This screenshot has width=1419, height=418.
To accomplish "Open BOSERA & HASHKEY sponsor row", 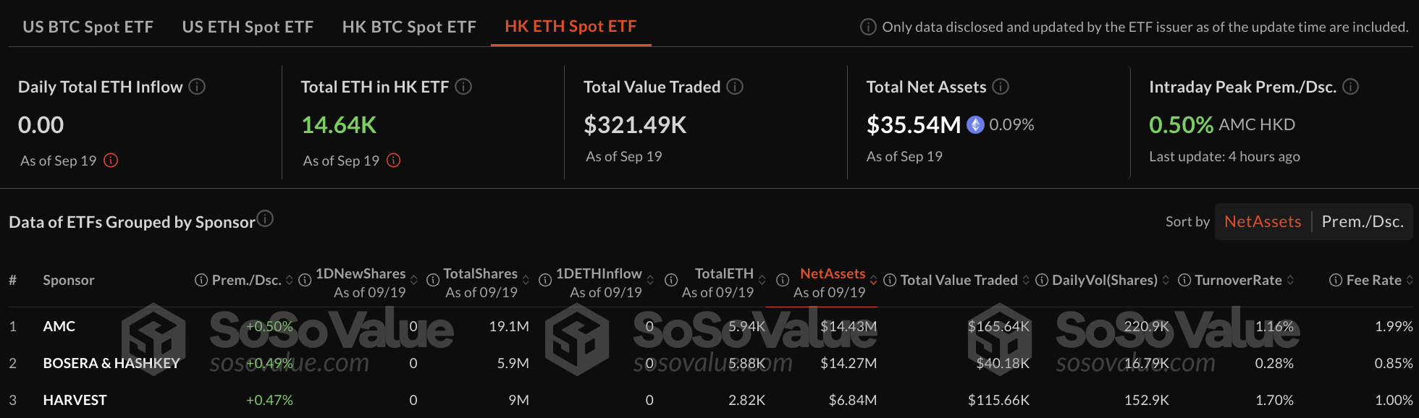I will point(709,363).
